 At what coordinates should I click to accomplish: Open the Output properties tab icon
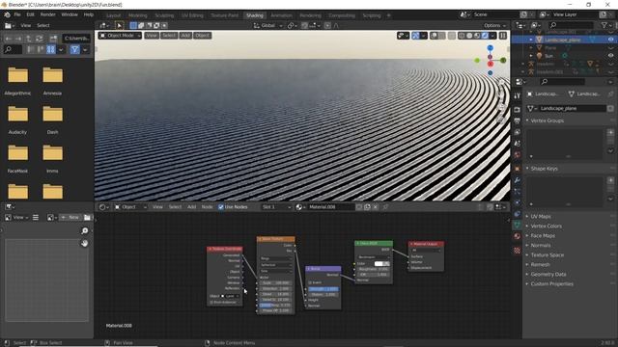(518, 120)
